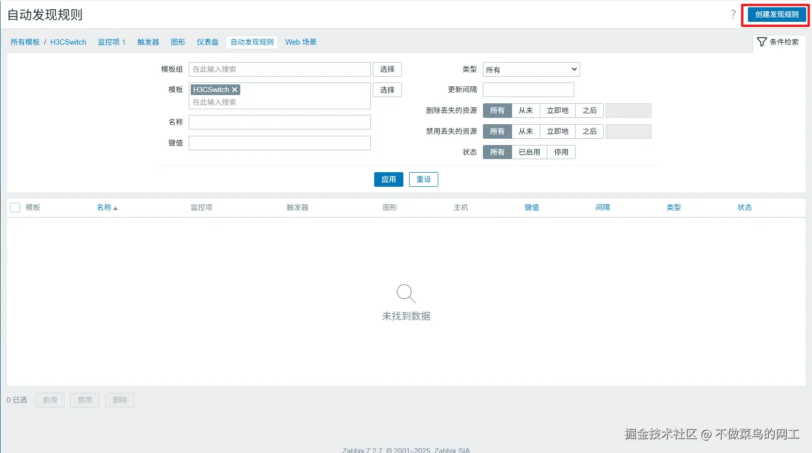Open the H3CSwitch breadcrumb link

click(68, 42)
